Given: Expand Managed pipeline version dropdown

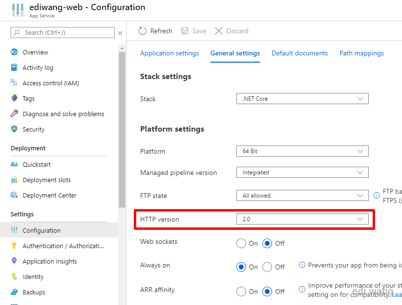Looking at the screenshot, I should point(302,172).
